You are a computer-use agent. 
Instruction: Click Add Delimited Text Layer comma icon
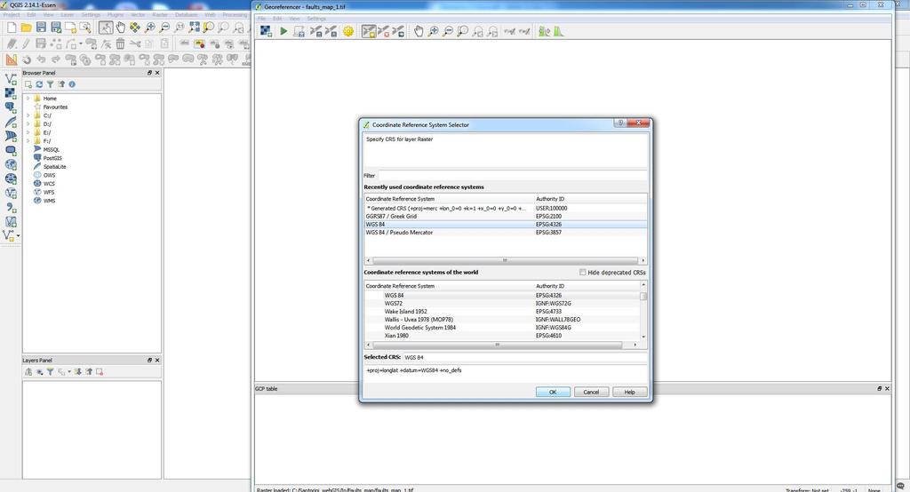pos(11,207)
